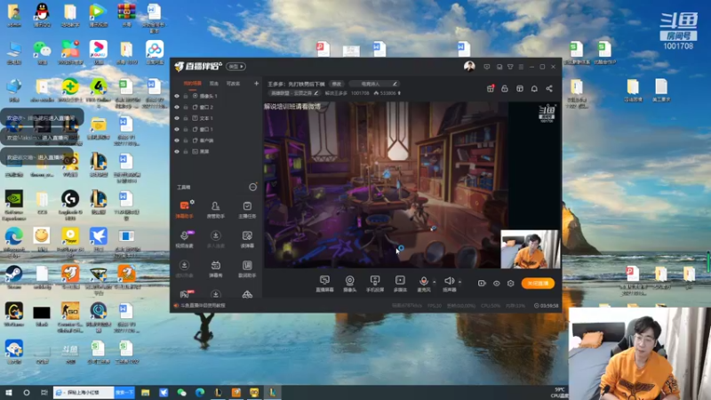This screenshot has height=400, width=711.
Task: Open the 歌词助手 lyrics assistant tool
Action: point(247,268)
